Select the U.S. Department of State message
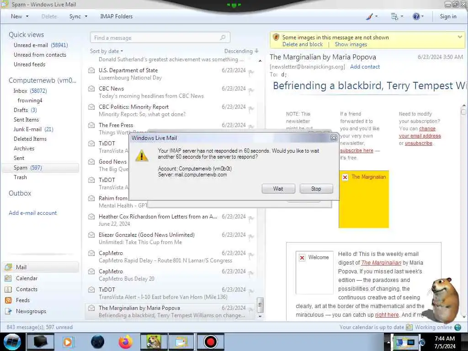Screen dimensions: 468x351 170,74
